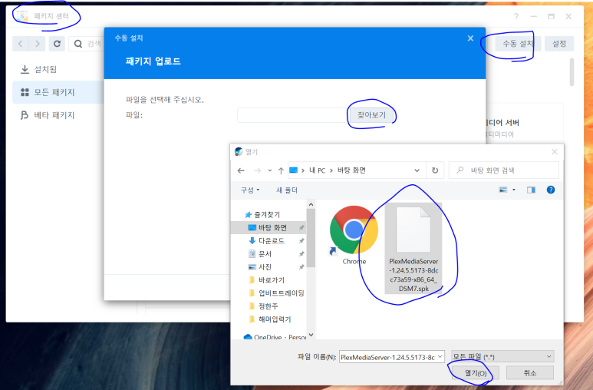Click the Package Center window scrollbar
This screenshot has width=593, height=390.
572,72
